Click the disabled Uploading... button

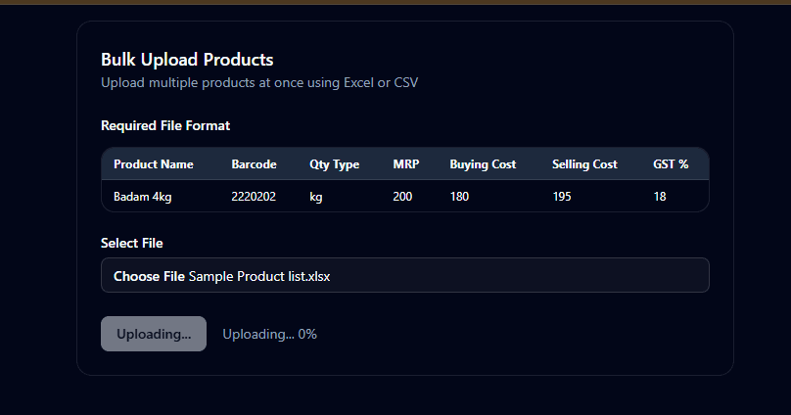click(154, 334)
